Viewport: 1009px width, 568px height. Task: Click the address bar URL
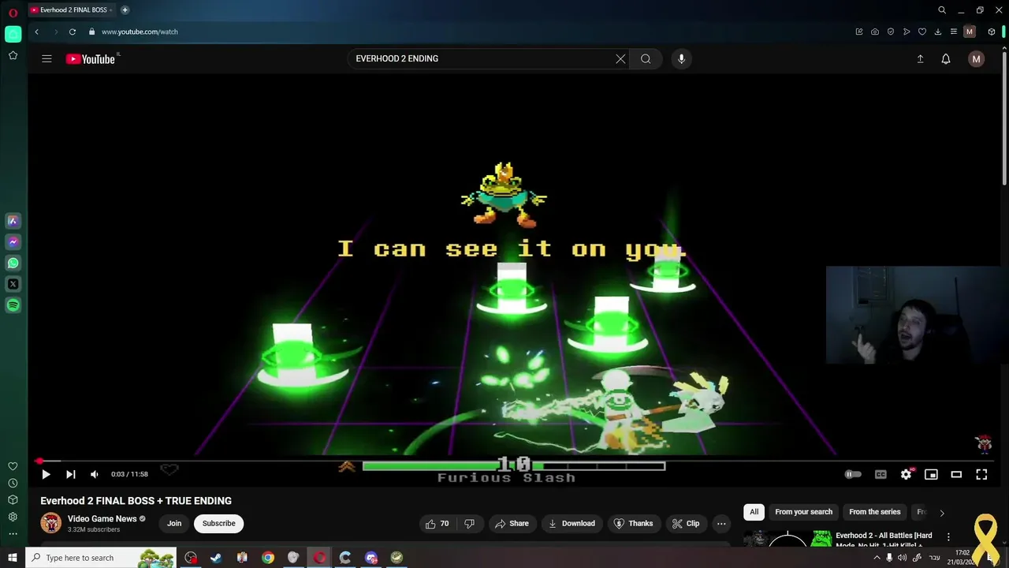140,32
